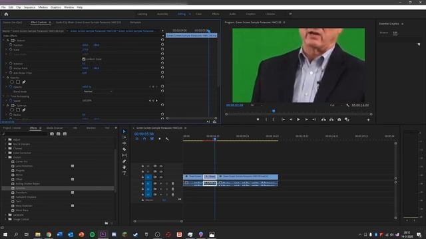This screenshot has height=239, width=426.
Task: Go to In point in Program monitor
Action: (x=283, y=119)
